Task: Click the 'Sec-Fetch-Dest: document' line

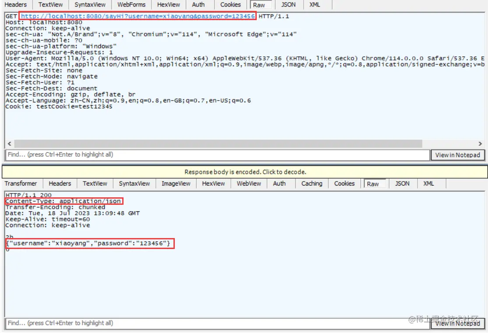Action: pyautogui.click(x=51, y=89)
